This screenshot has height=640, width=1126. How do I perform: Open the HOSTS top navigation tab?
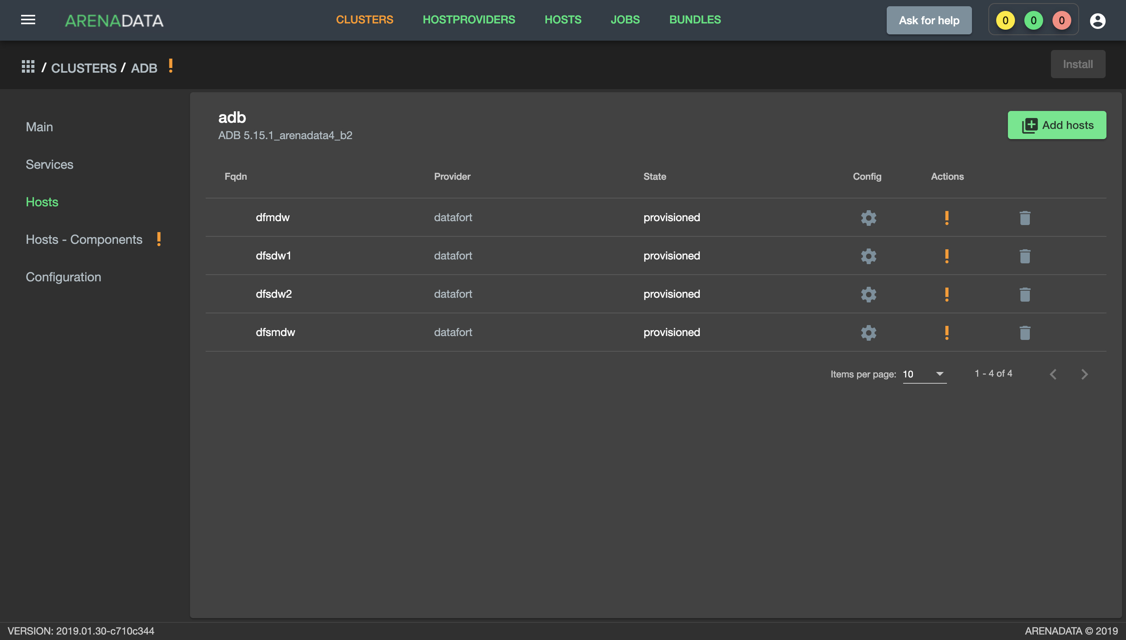tap(563, 20)
